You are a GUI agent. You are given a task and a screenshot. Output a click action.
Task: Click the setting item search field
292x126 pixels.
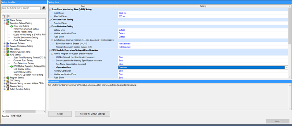tap(21, 8)
